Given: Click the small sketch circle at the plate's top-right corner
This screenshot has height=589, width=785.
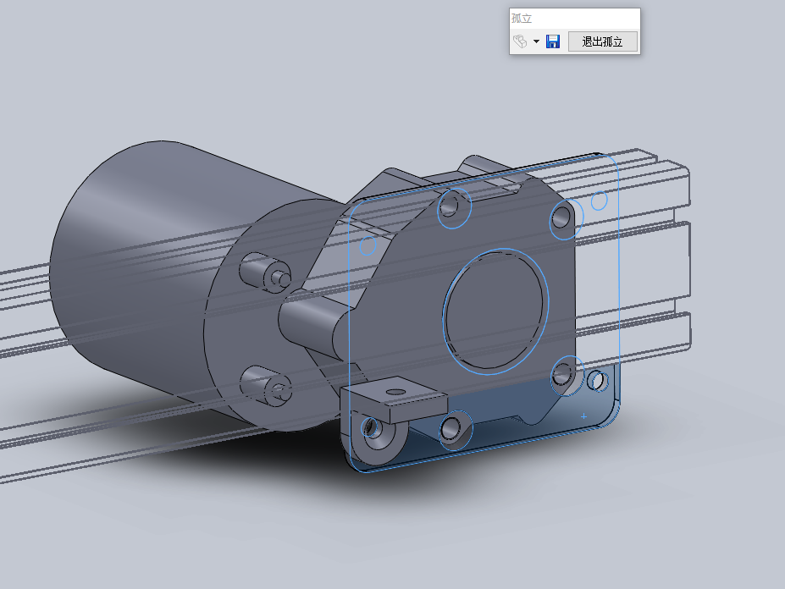Looking at the screenshot, I should [599, 201].
